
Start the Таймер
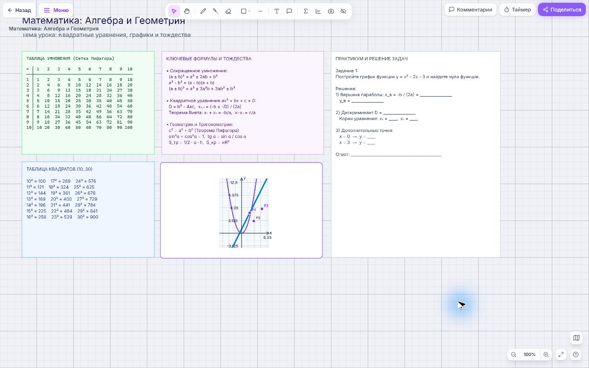[518, 10]
